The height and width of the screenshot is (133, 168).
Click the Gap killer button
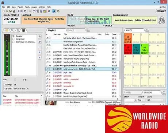pos(8,89)
